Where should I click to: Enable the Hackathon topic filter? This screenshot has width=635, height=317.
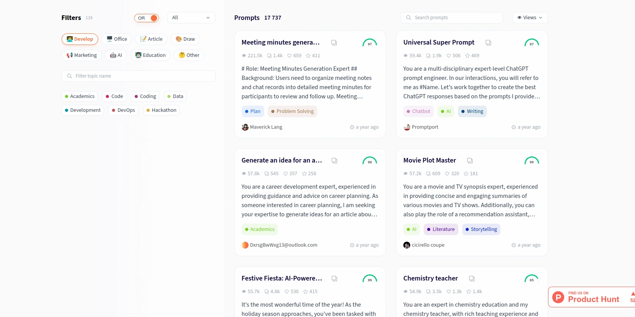pos(161,110)
